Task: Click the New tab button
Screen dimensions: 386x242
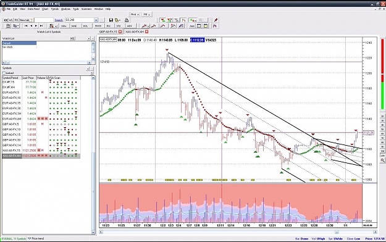Action: [x=26, y=20]
